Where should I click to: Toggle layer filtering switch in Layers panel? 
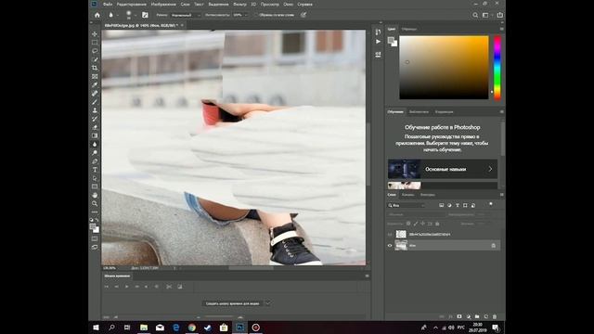point(491,204)
